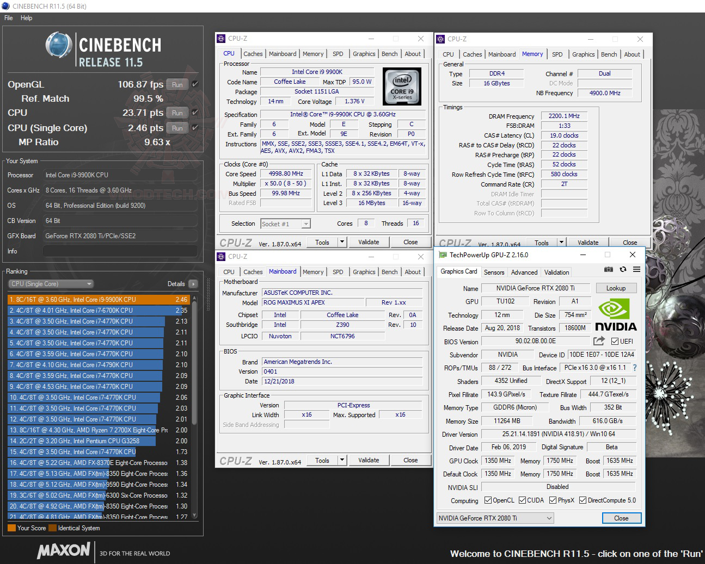Run the CPU benchmark
This screenshot has height=564, width=705.
pos(177,113)
